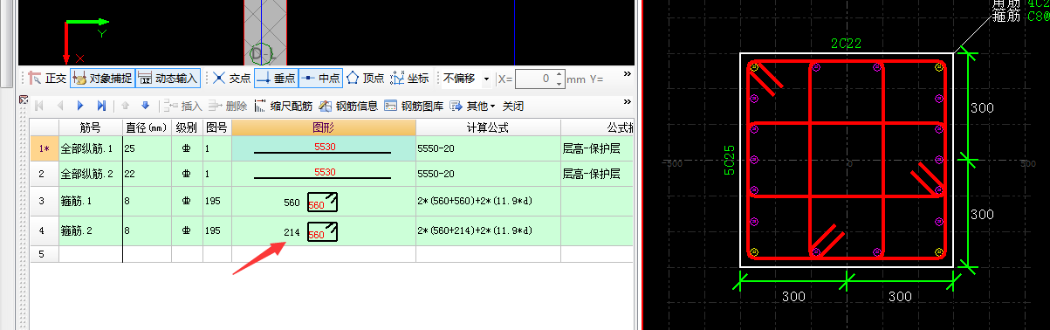Viewport: 1050px width, 330px height.
Task: Select row header 3
Action: (x=44, y=201)
